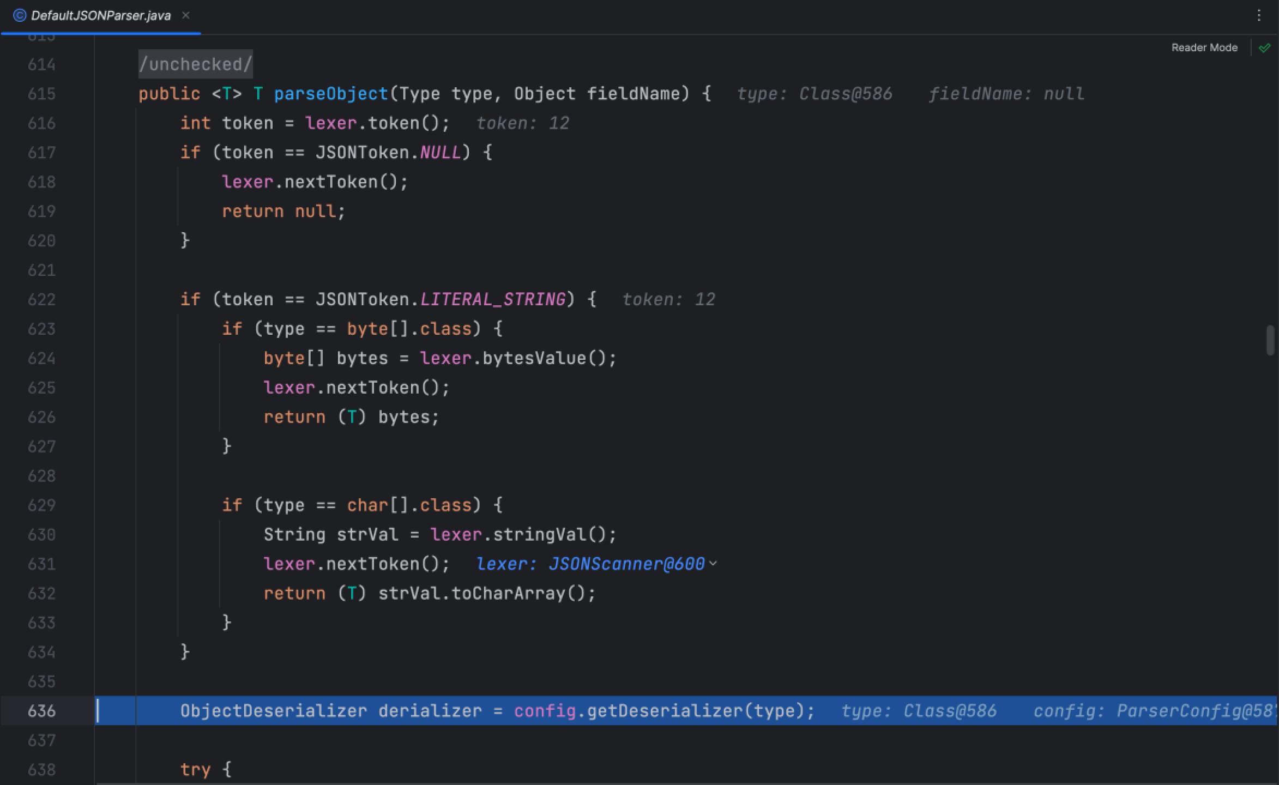Viewport: 1279px width, 785px height.
Task: Click 'return null;' statement
Action: pos(283,211)
